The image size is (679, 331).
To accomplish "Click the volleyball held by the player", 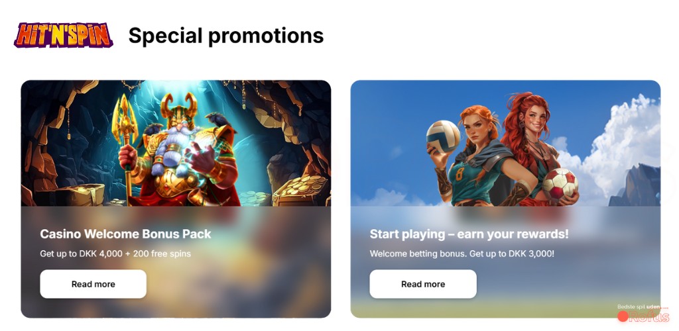I will point(443,136).
